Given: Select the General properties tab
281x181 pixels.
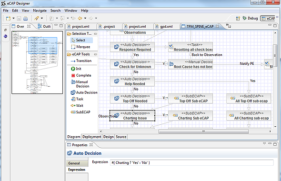Looking at the screenshot, I should 77,163.
